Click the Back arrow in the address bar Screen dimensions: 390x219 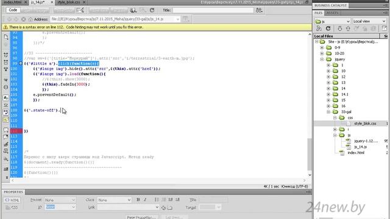click(x=9, y=19)
